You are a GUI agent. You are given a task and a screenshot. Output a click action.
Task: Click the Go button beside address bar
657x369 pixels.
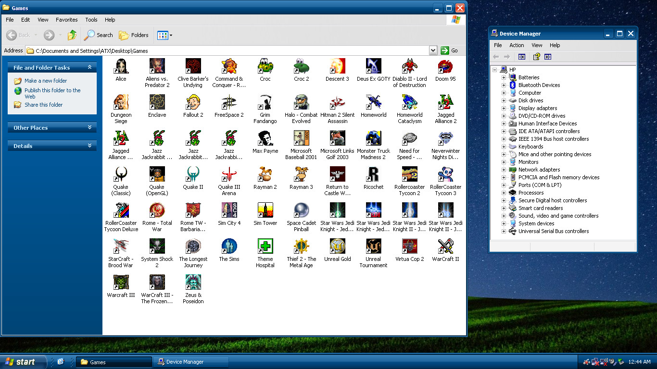coord(449,50)
